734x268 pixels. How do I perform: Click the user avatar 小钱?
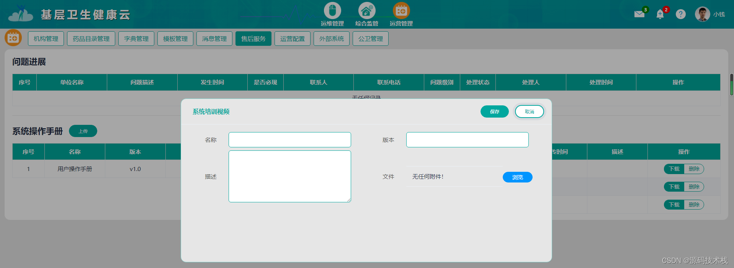702,14
